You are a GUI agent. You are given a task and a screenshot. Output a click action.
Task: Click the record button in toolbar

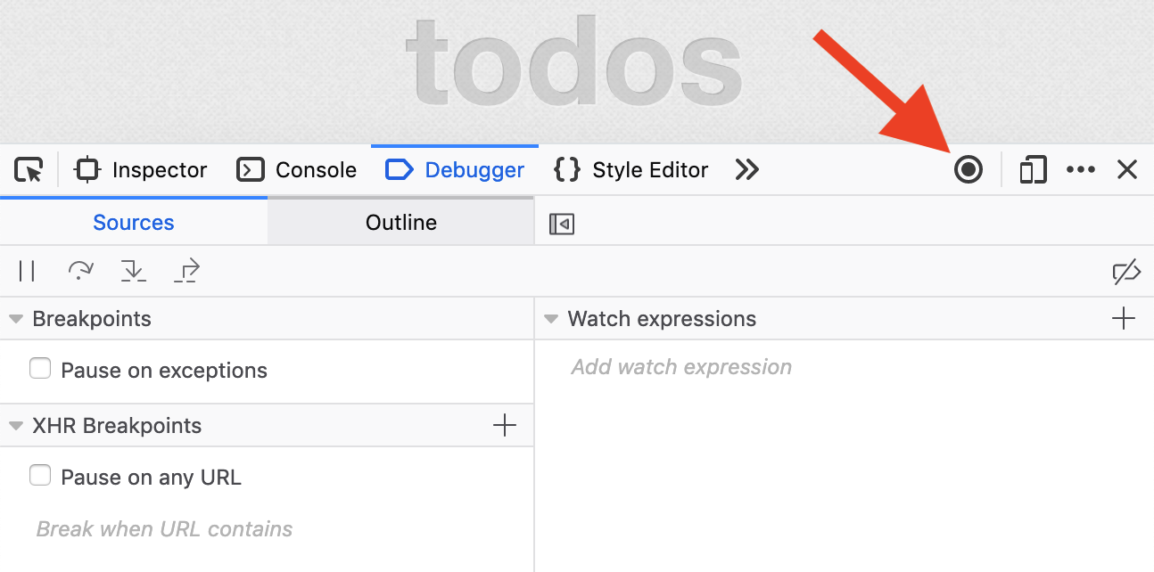click(968, 169)
